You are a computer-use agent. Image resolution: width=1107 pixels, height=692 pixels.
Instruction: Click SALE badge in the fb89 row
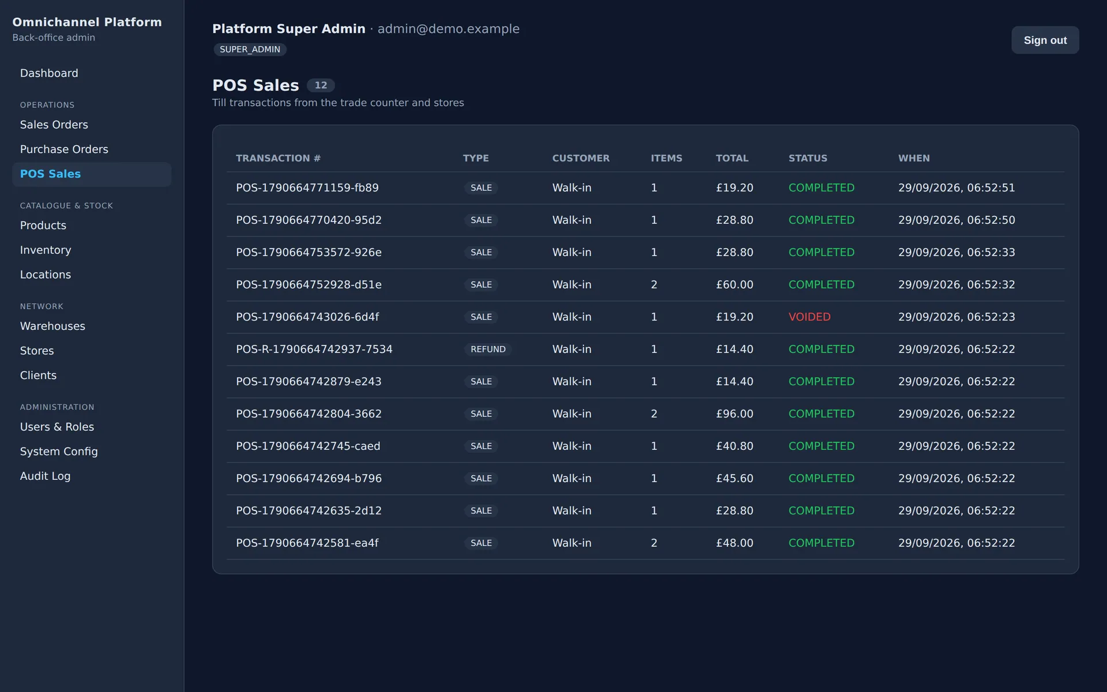pos(481,188)
